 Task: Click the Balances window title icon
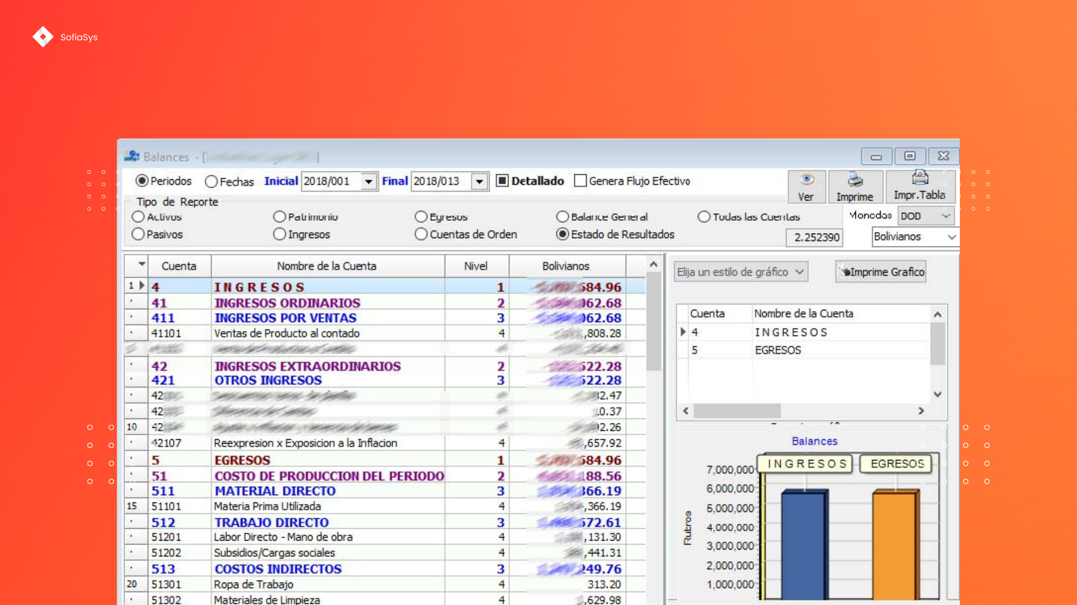point(132,156)
